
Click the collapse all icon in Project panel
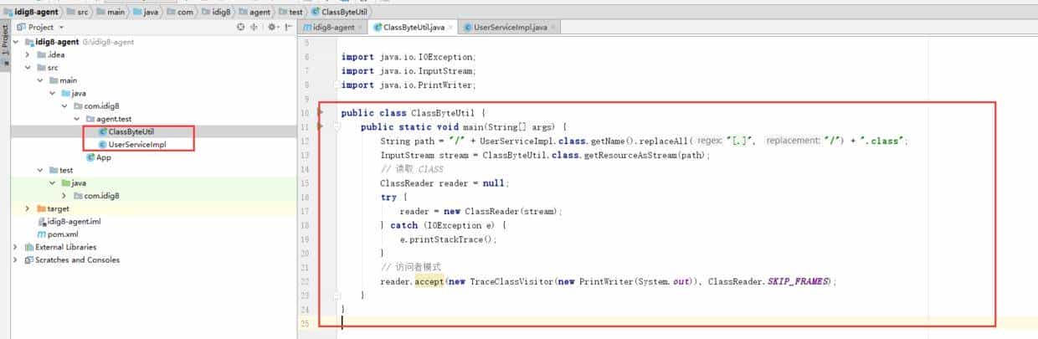(x=254, y=28)
